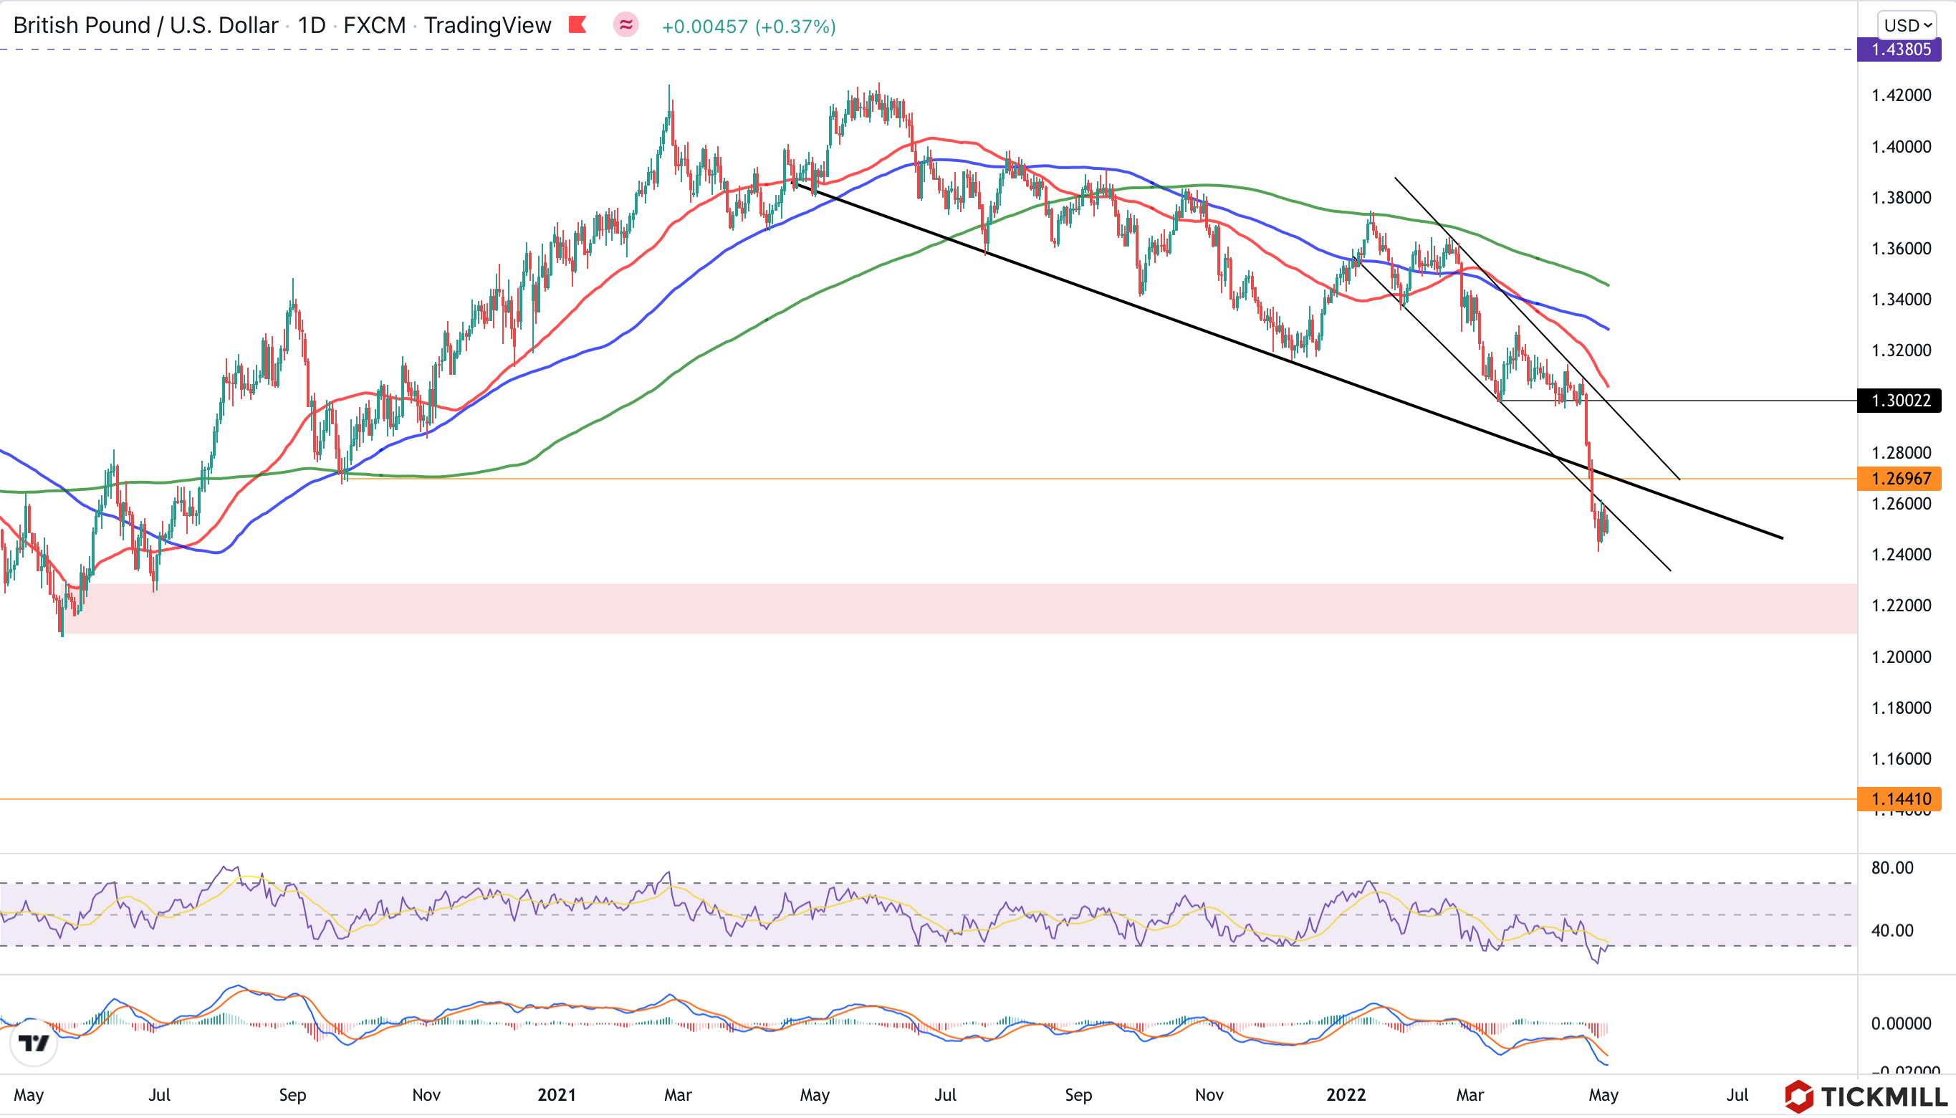Click the TradingView logo badge at bottom left

34,1043
